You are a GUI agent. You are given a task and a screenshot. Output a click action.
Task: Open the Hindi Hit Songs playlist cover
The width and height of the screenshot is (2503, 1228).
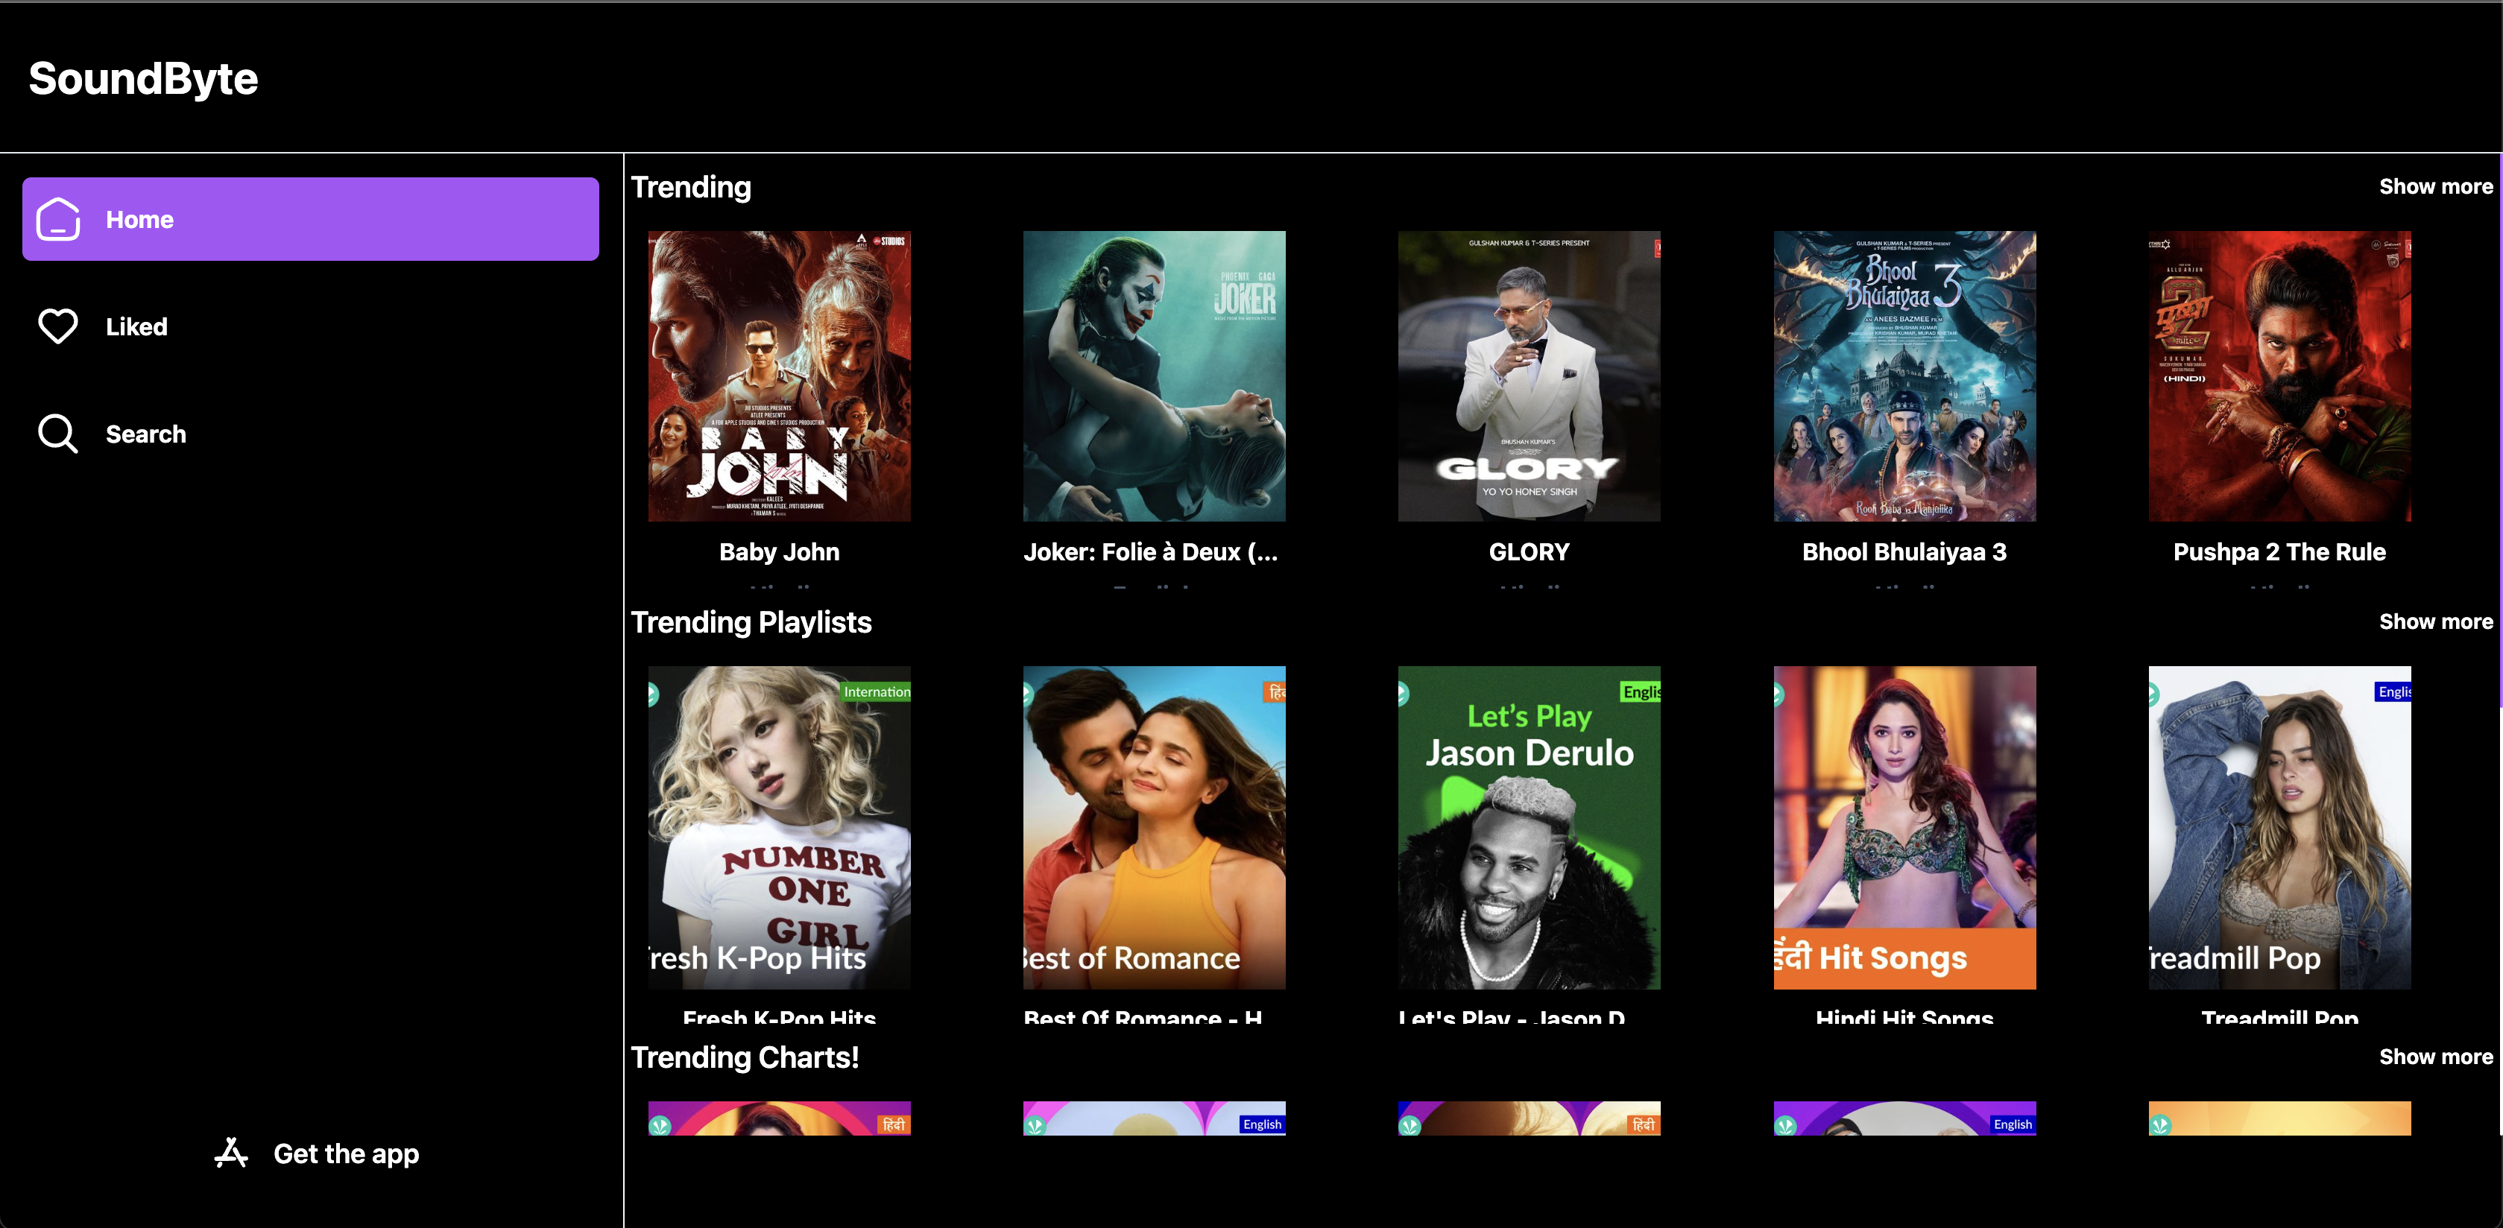(1904, 828)
